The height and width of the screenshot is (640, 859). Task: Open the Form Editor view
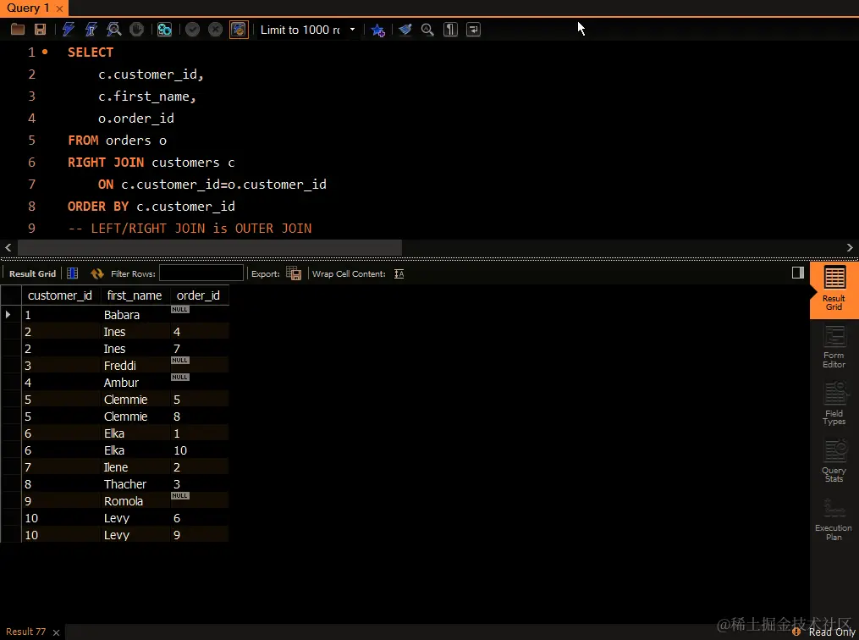point(834,347)
